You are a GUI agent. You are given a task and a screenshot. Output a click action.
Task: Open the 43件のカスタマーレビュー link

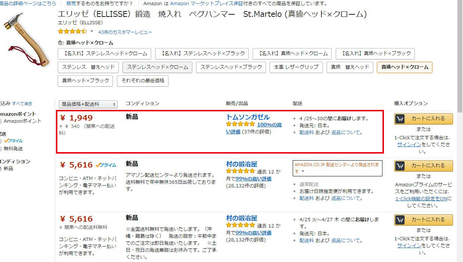125,32
